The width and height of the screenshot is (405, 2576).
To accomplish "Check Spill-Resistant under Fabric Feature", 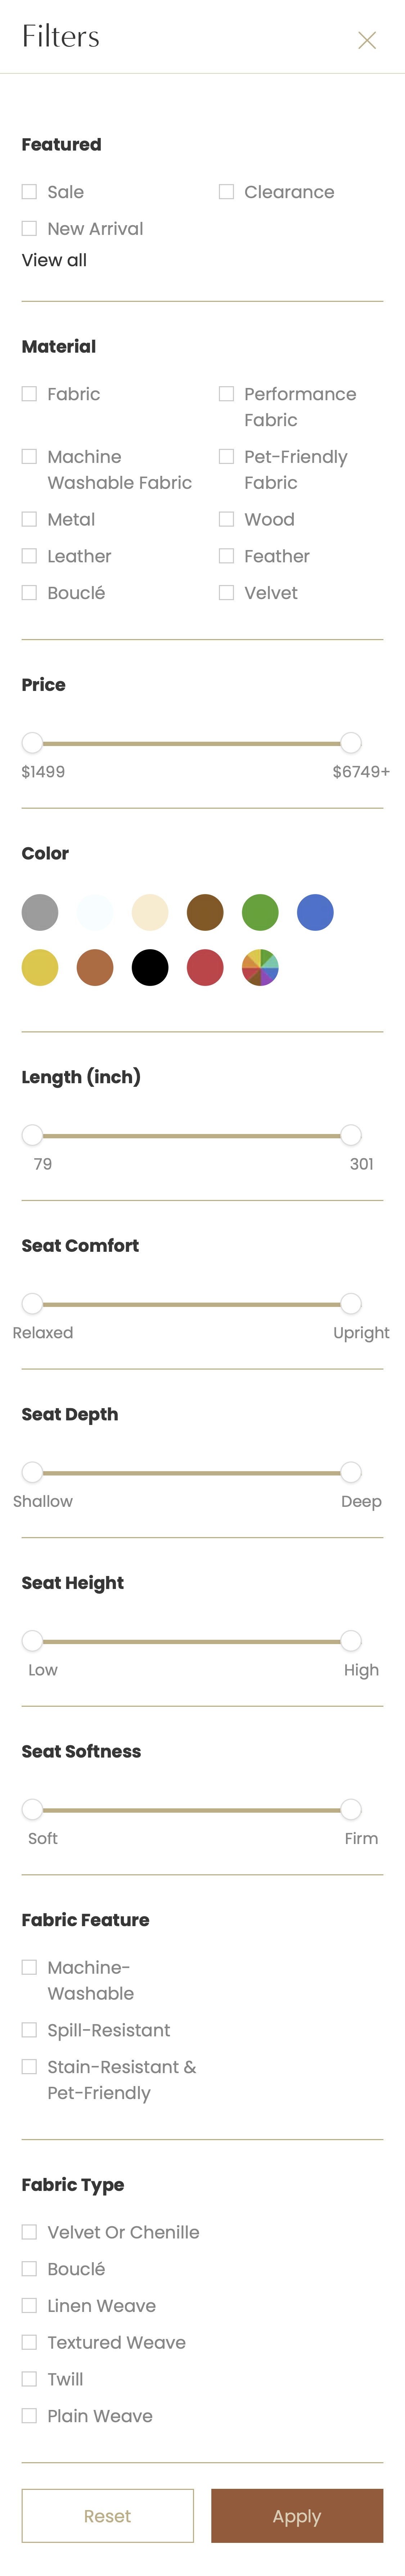I will (29, 2029).
